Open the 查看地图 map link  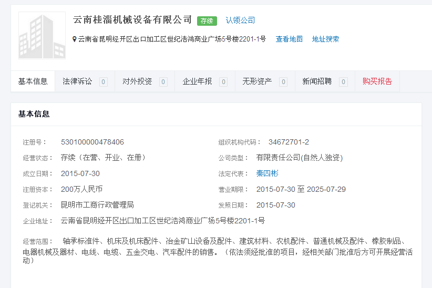289,39
